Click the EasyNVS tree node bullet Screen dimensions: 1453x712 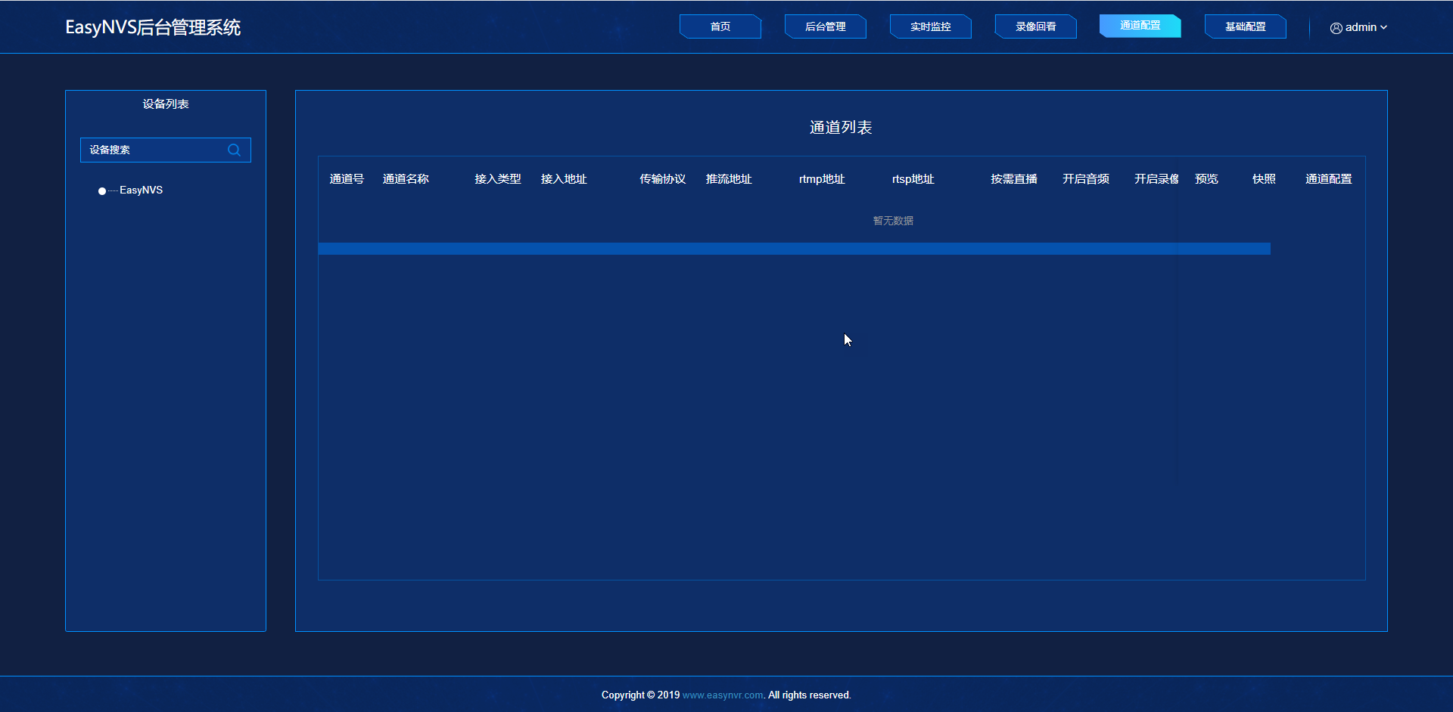pos(102,191)
